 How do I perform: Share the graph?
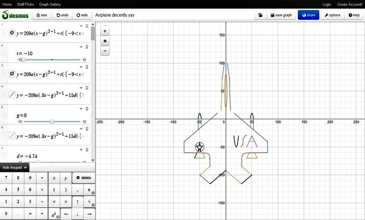pos(308,15)
